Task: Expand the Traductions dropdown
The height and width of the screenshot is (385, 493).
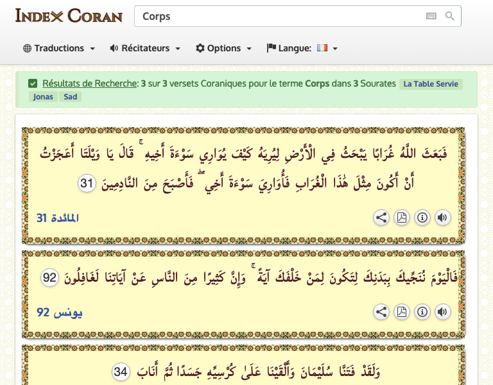Action: [x=59, y=48]
